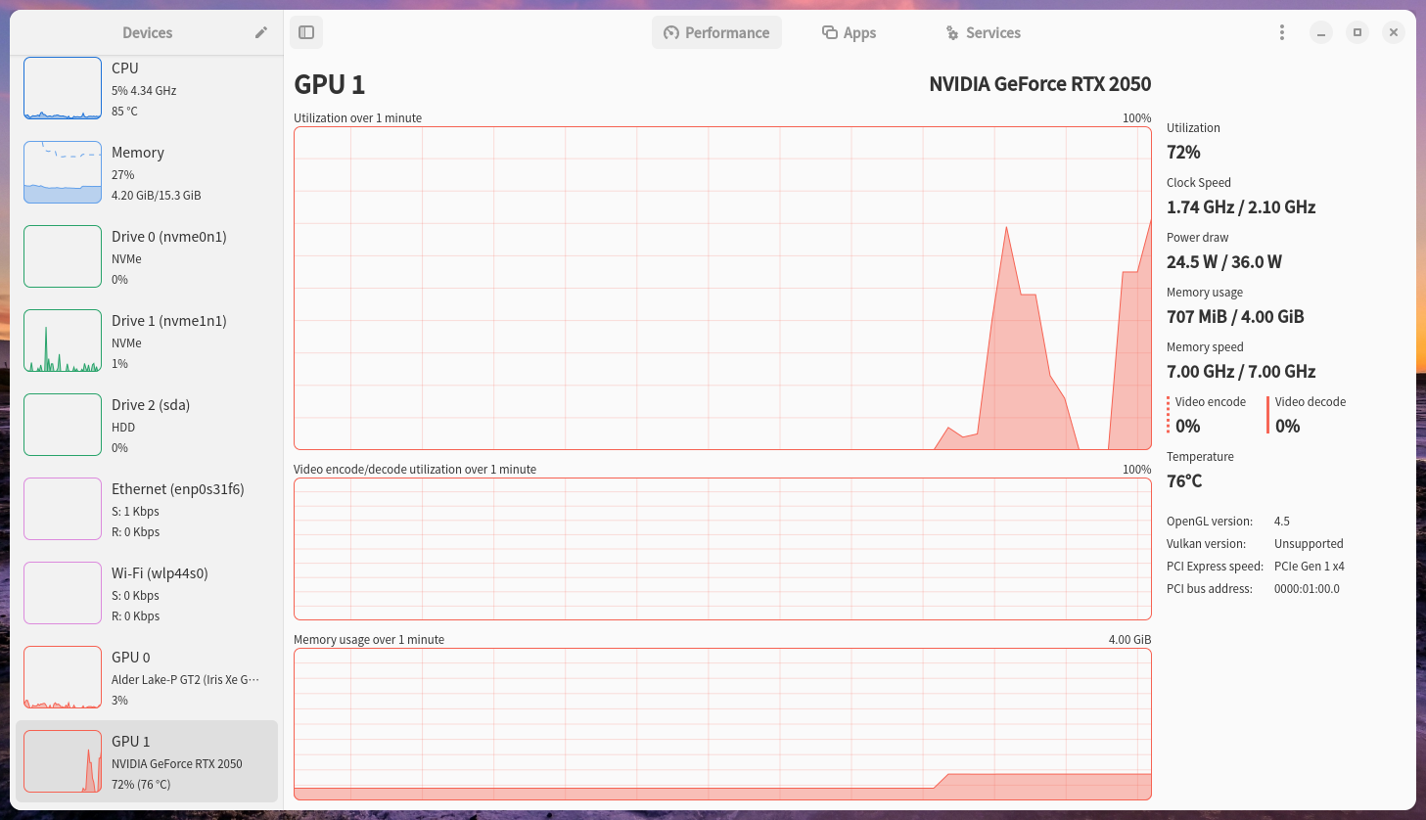Select GPU 0 Alder Lake-P entry
Image resolution: width=1426 pixels, height=820 pixels.
[x=147, y=677]
